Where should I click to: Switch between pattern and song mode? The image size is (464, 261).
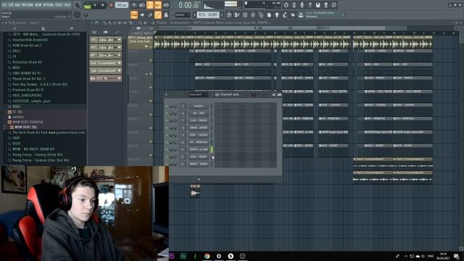[x=87, y=5]
